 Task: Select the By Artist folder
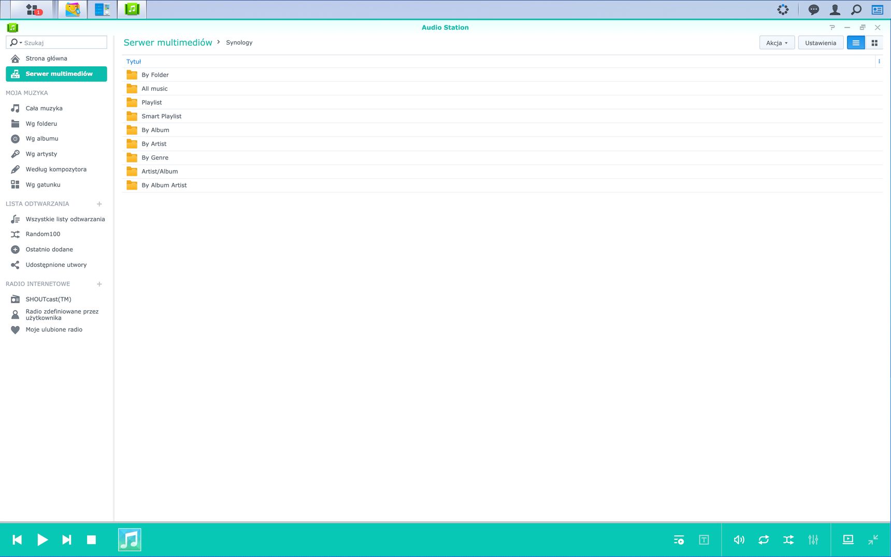pos(502,144)
